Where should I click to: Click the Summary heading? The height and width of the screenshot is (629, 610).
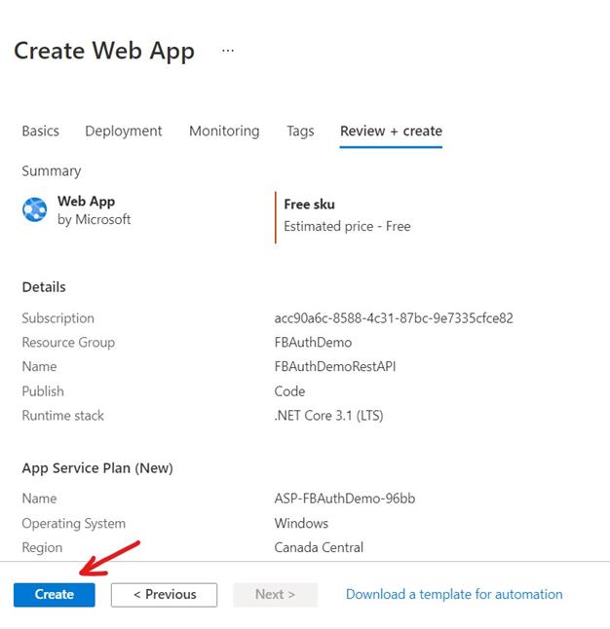[52, 171]
